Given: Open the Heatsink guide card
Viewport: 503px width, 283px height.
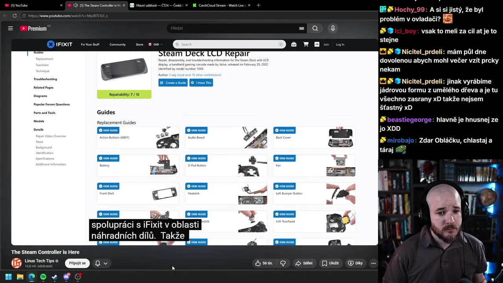Looking at the screenshot, I should pyautogui.click(x=226, y=193).
